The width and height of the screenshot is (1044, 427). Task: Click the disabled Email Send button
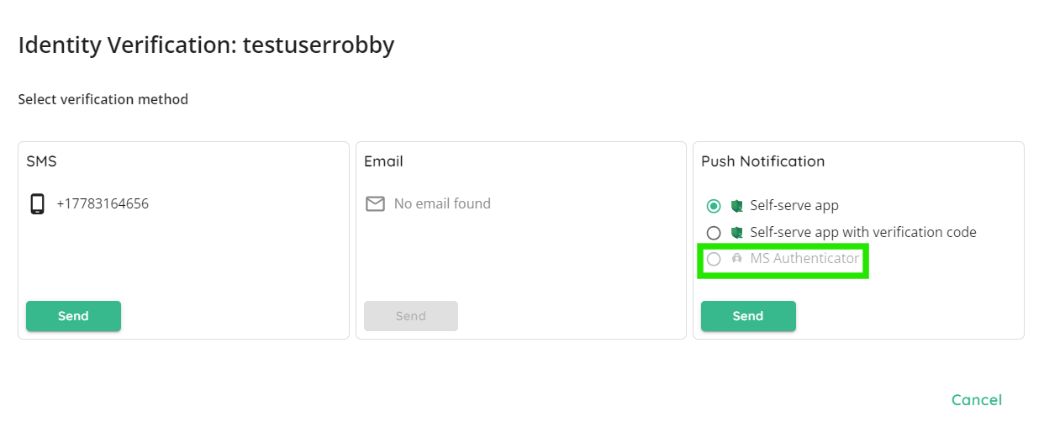[x=411, y=316]
